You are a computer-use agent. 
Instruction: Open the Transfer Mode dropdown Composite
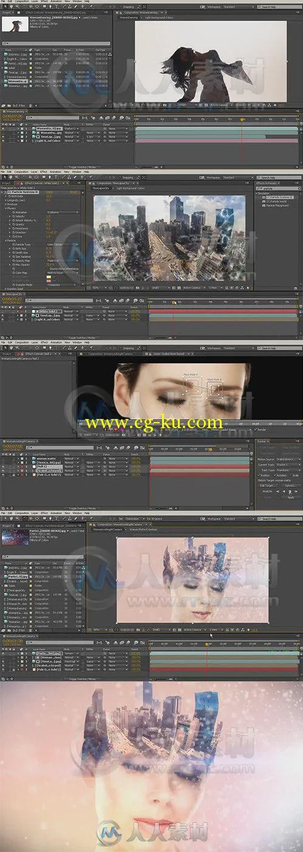click(63, 284)
